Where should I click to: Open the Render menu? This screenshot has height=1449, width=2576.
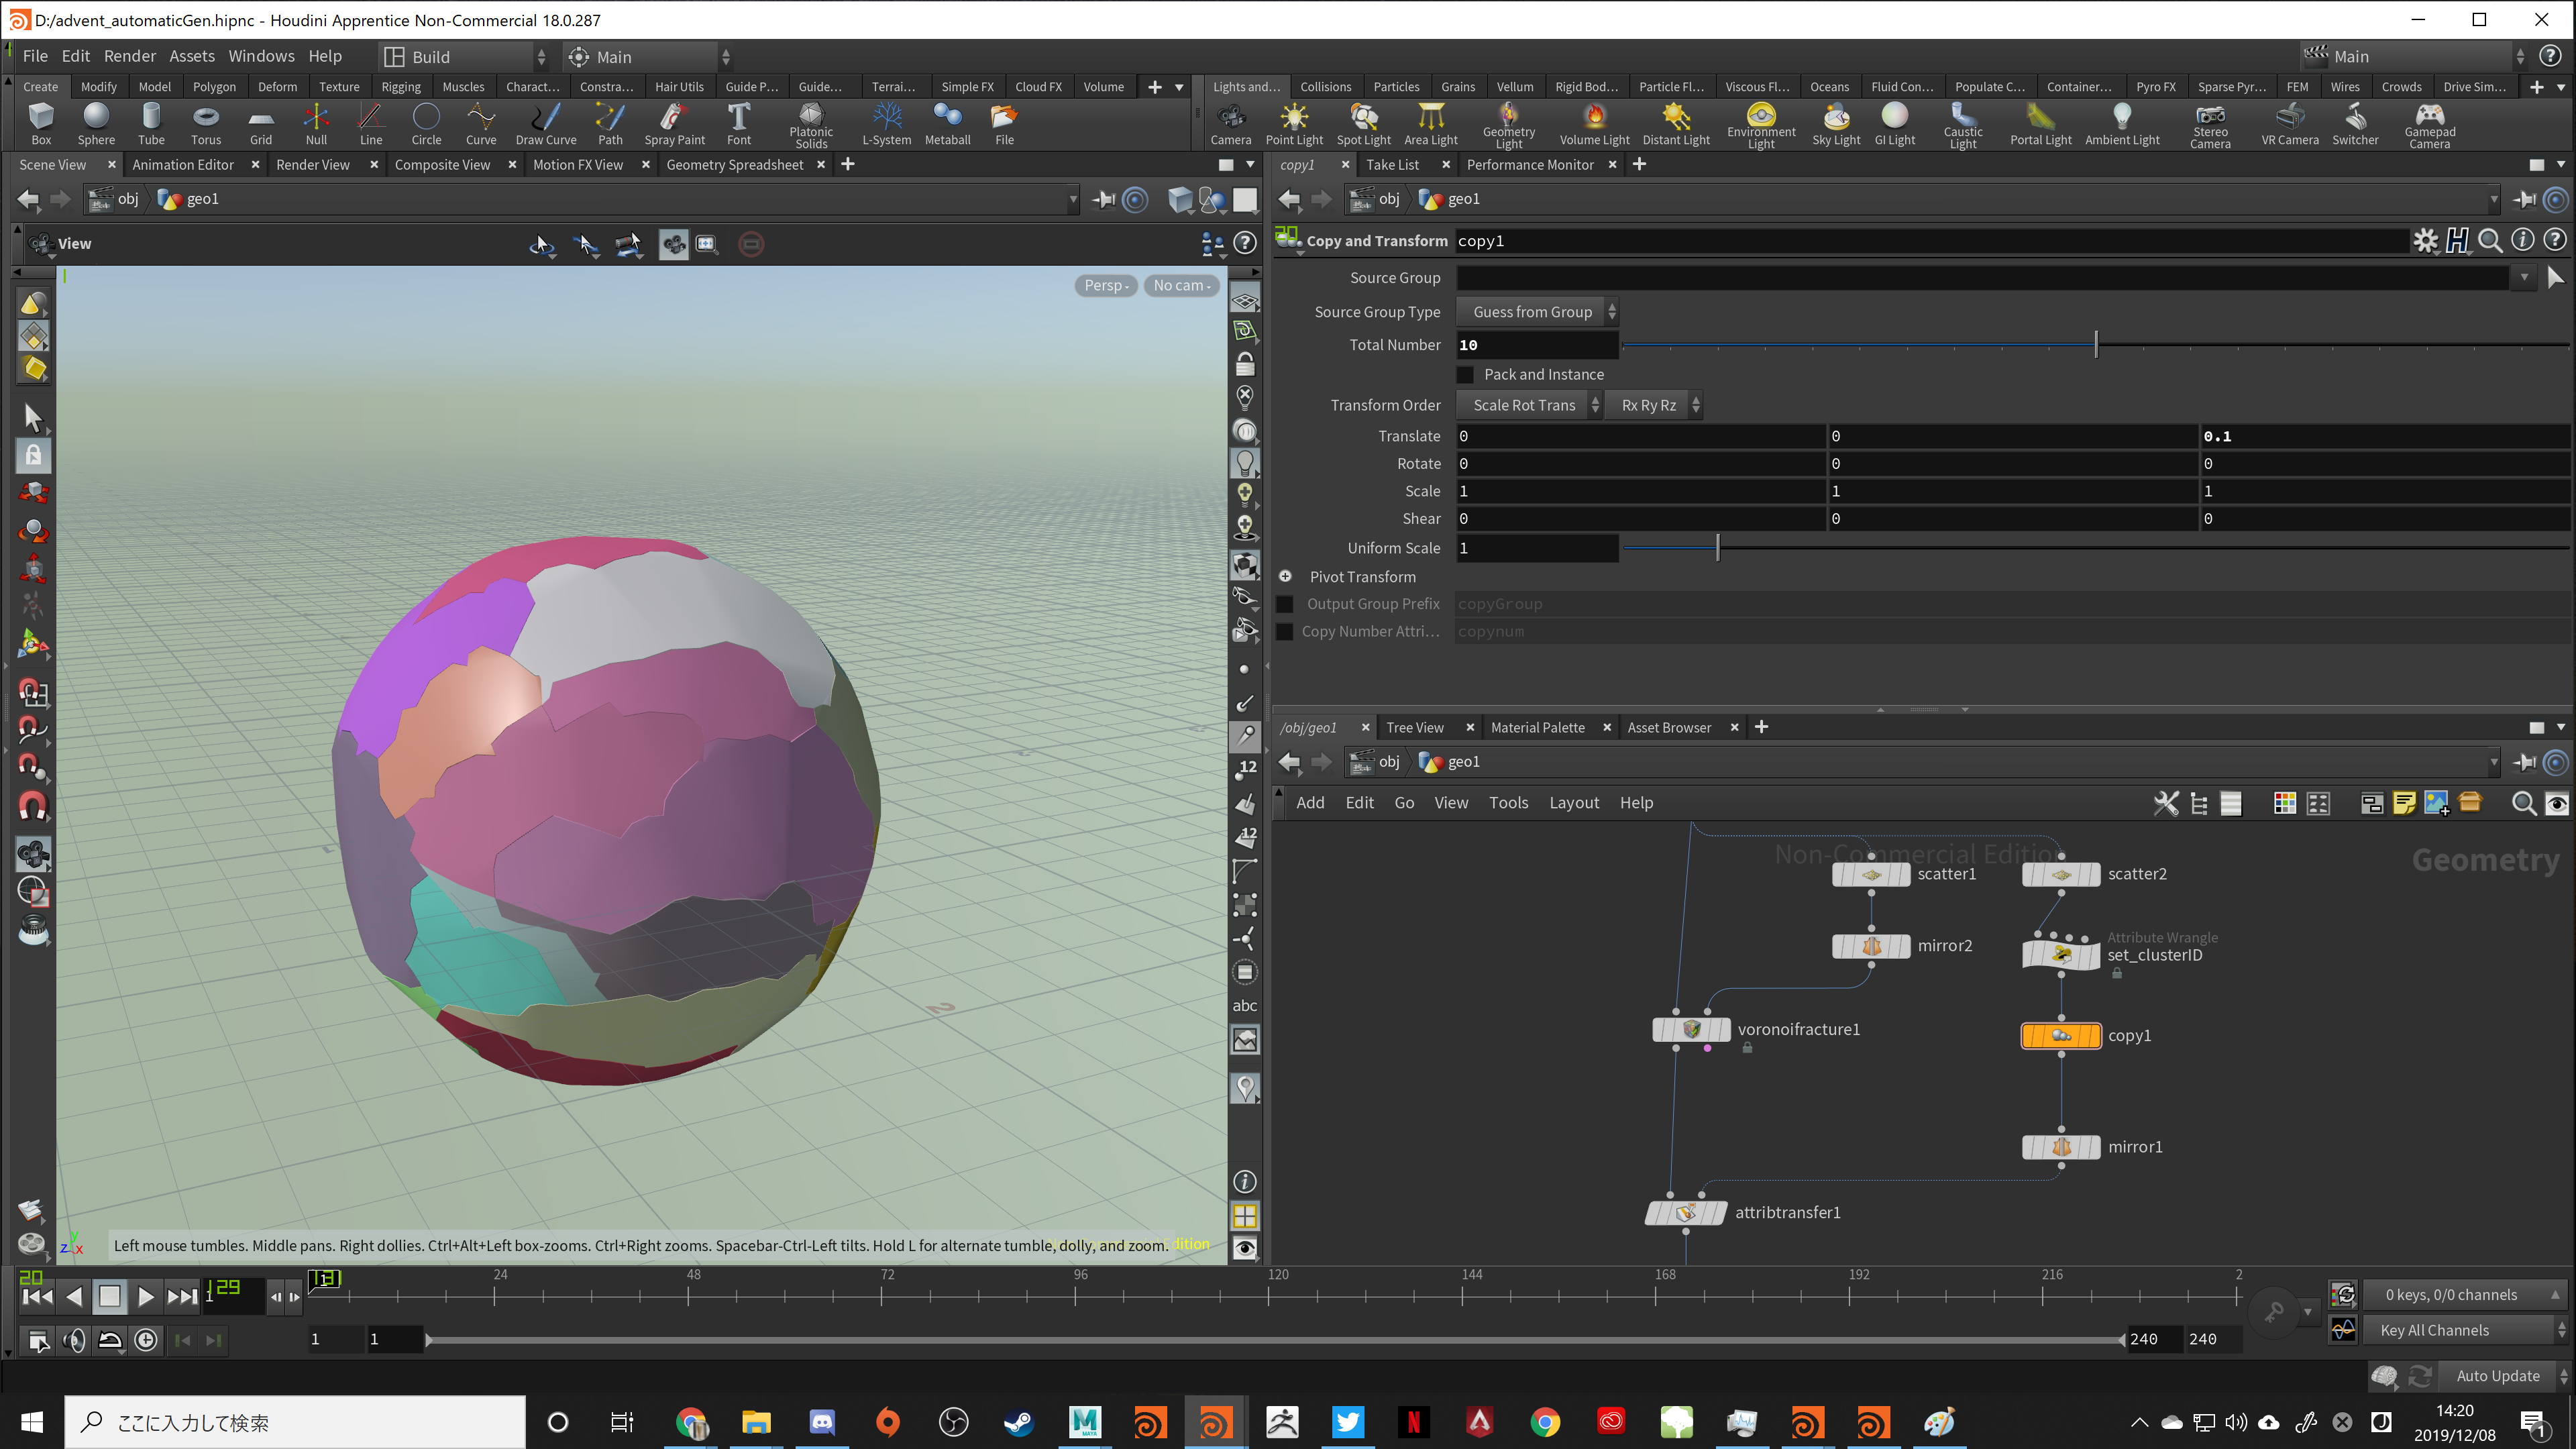click(129, 56)
